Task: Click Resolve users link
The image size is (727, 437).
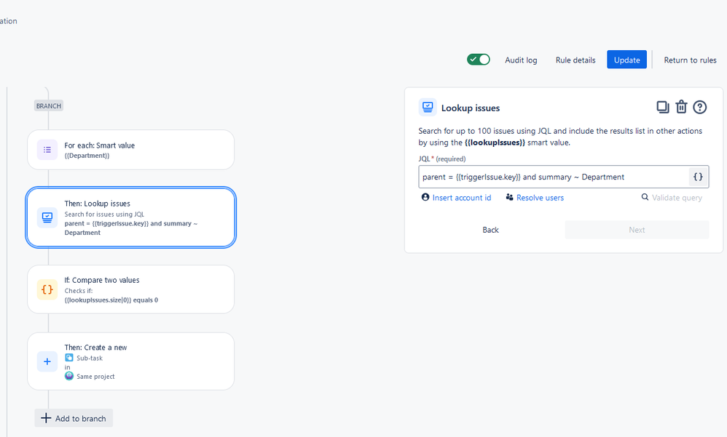Action: pos(535,198)
